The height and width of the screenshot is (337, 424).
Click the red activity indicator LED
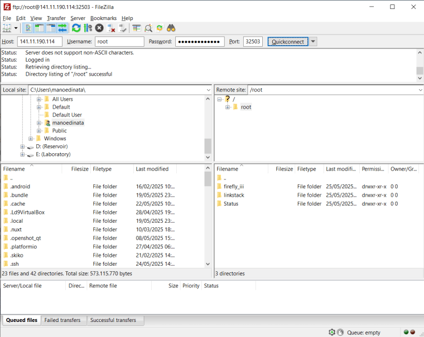pyautogui.click(x=413, y=332)
